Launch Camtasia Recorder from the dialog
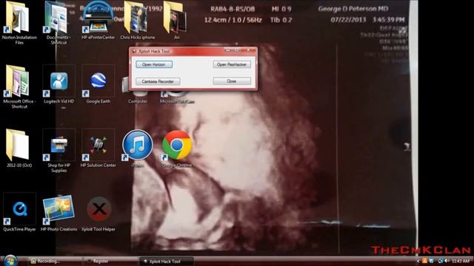 pyautogui.click(x=158, y=81)
